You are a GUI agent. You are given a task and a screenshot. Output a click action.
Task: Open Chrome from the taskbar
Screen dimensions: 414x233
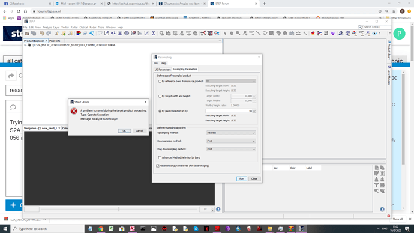click(x=101, y=229)
